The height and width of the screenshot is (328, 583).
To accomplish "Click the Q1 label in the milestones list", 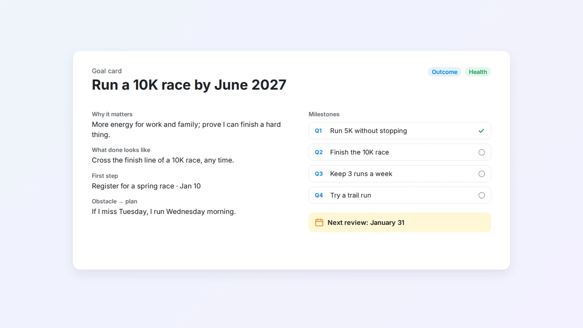I will 318,131.
